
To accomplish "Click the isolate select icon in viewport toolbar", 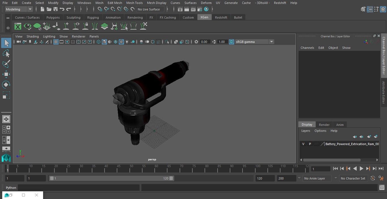I will pyautogui.click(x=167, y=42).
